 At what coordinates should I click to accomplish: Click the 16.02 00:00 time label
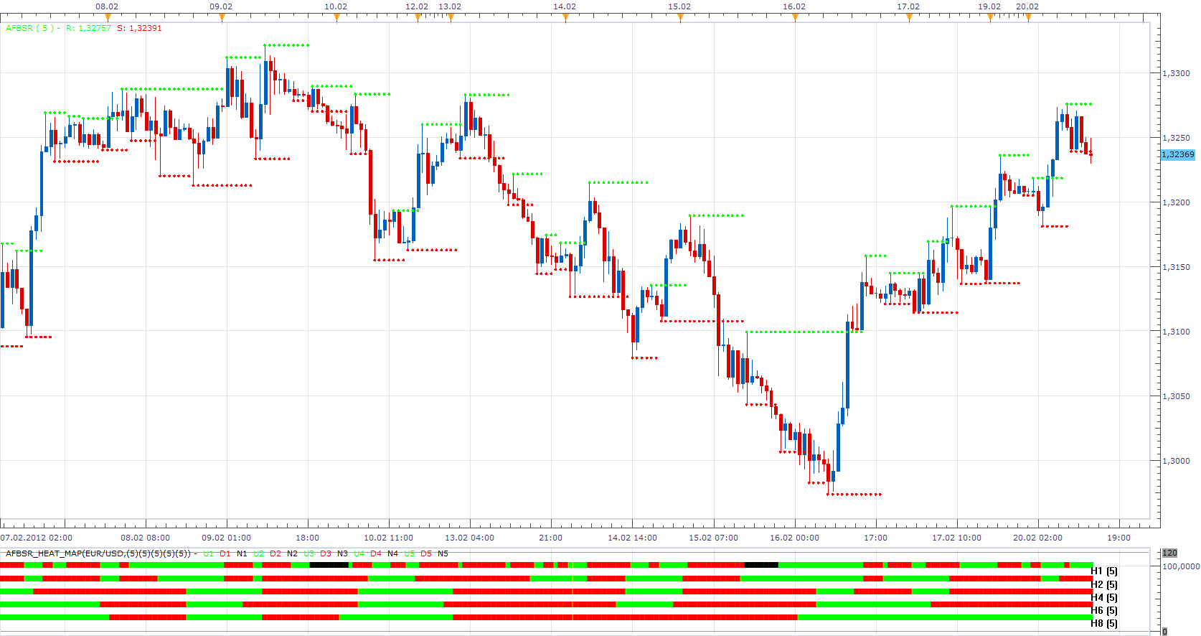point(794,538)
